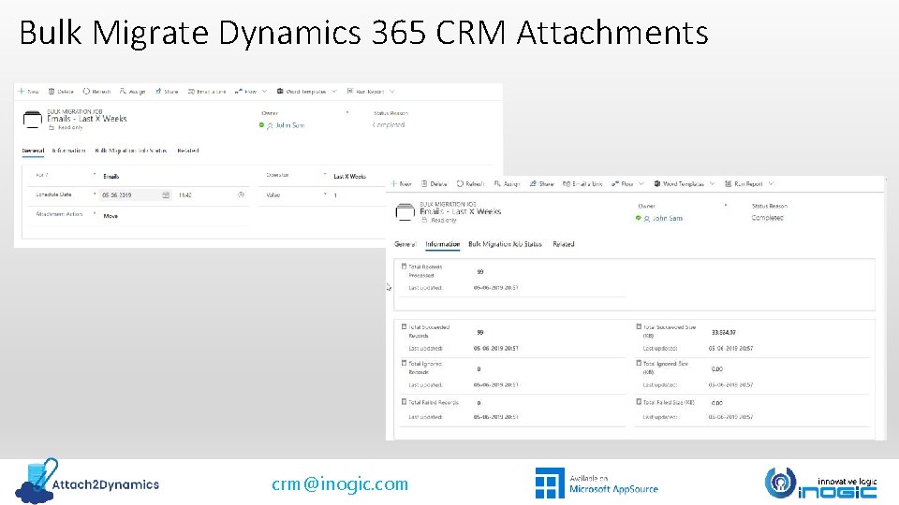Open Bulk Migration Job Status tab in the first form

(131, 151)
